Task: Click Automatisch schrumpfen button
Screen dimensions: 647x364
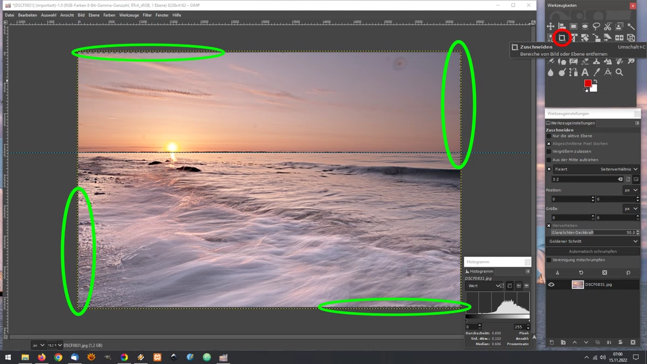Action: click(593, 251)
